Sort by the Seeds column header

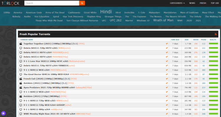(x=196, y=40)
